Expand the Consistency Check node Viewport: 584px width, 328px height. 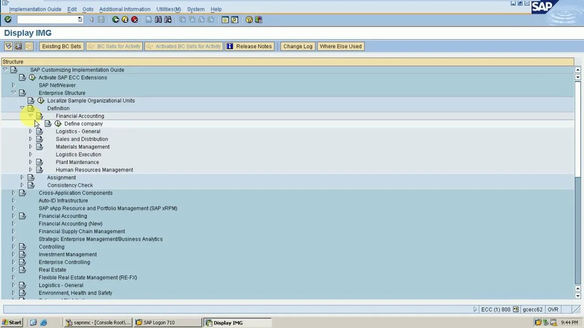pos(22,185)
